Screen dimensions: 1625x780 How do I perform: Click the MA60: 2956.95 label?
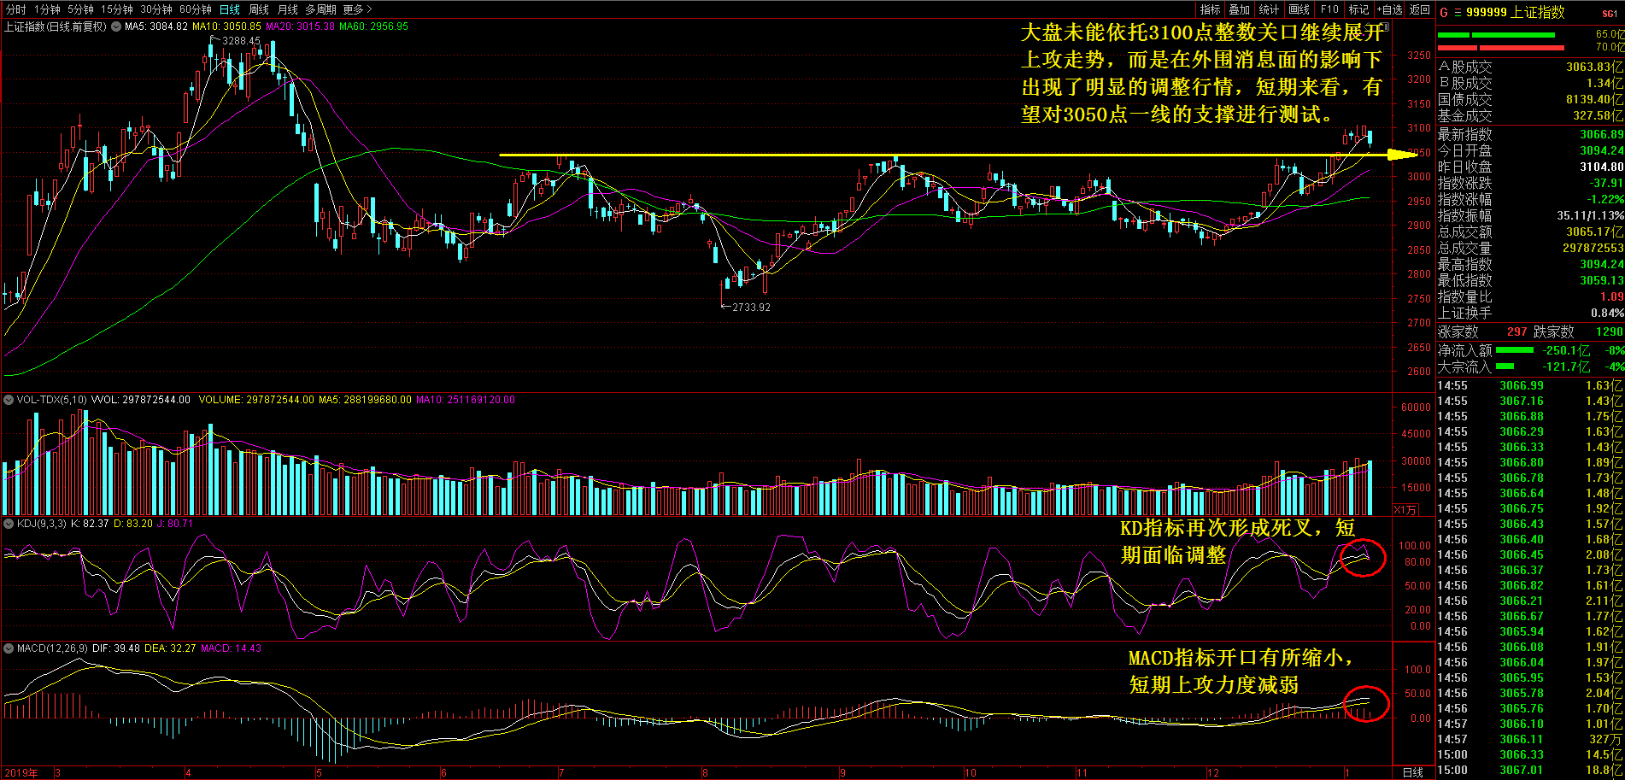[x=373, y=26]
